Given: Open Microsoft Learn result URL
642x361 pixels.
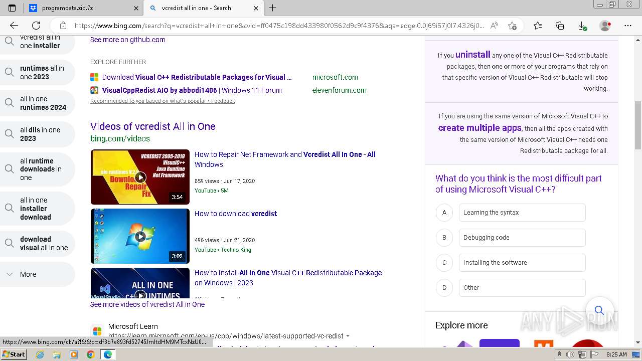Looking at the screenshot, I should click(226, 336).
